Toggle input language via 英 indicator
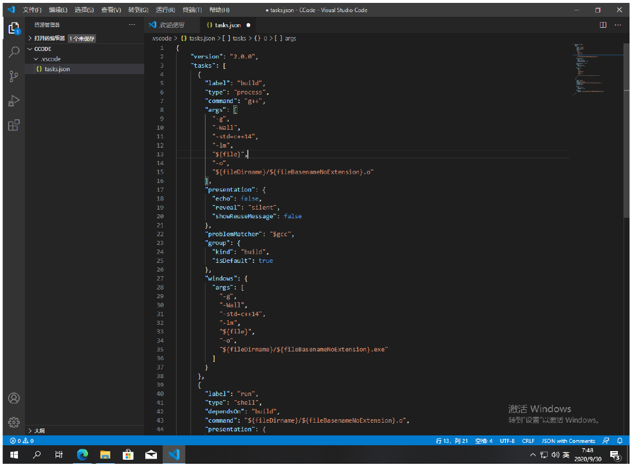 tap(566, 455)
